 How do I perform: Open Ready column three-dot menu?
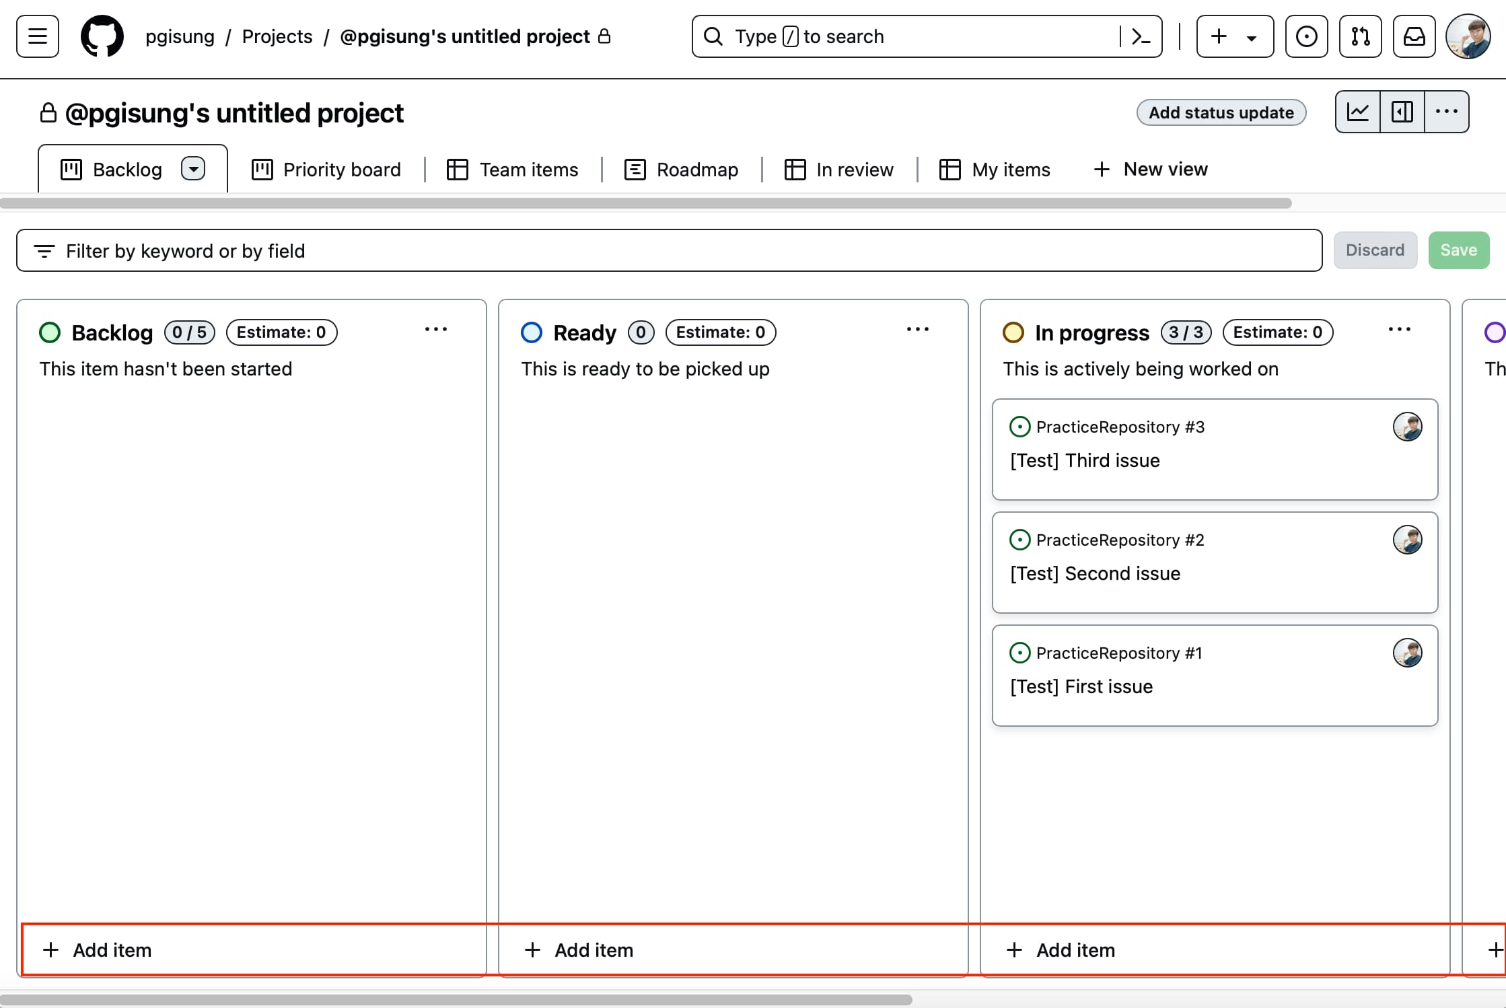point(918,330)
